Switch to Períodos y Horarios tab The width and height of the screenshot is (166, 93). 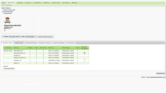pyautogui.click(x=45, y=43)
